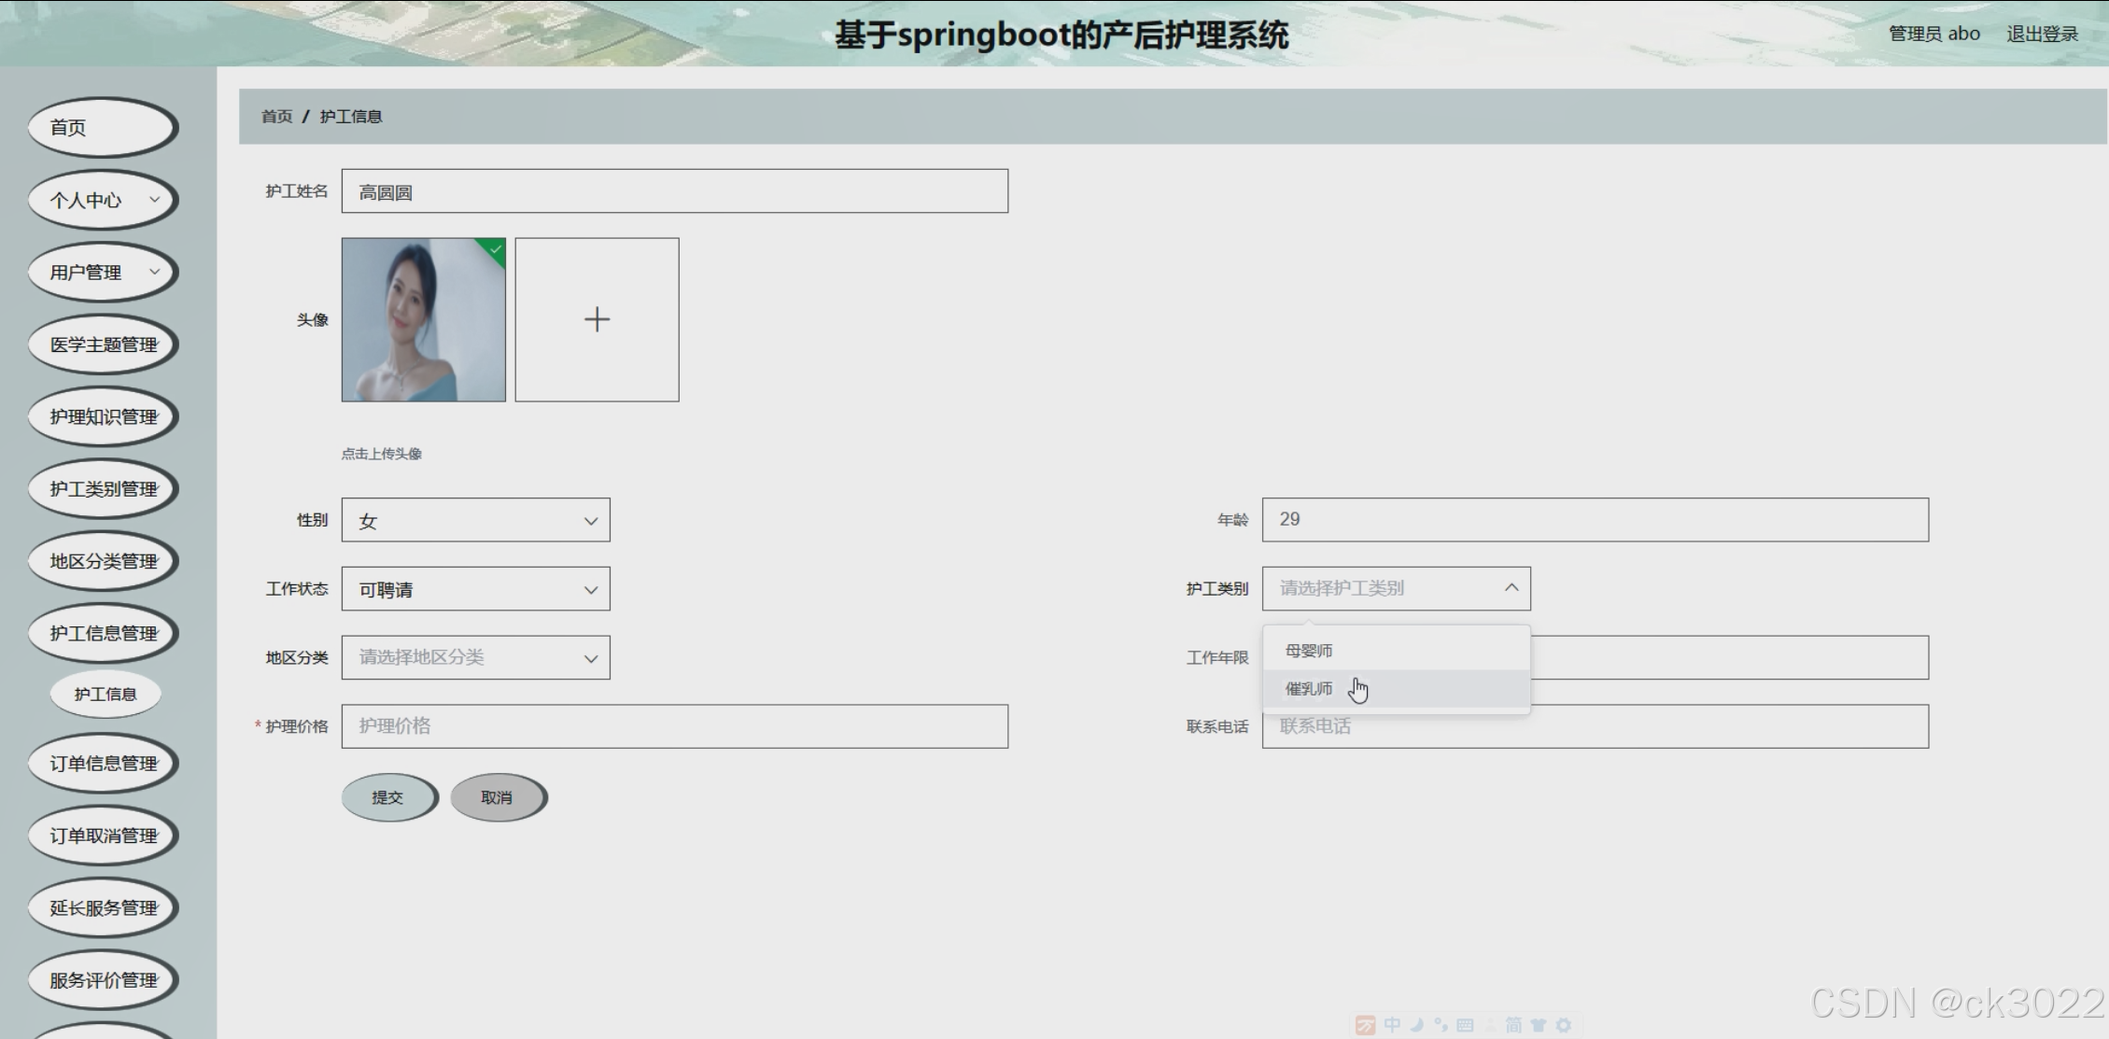The image size is (2109, 1039).
Task: Expand the 个人中心 sidebar chevron
Action: (155, 199)
